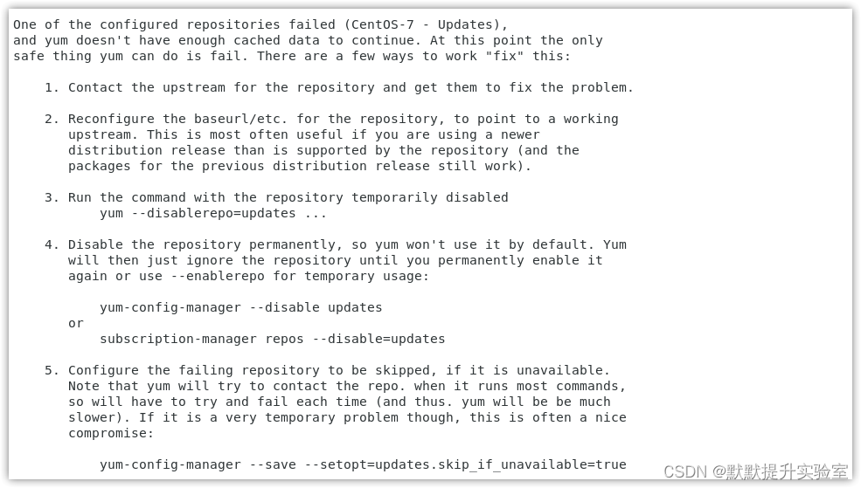
Task: Click the skip_if_unavailable=true command line
Action: (x=363, y=465)
